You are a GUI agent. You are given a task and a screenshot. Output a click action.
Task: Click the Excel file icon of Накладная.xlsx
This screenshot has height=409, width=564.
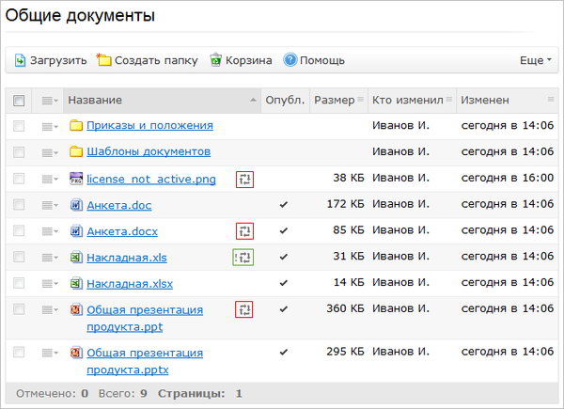tap(77, 283)
